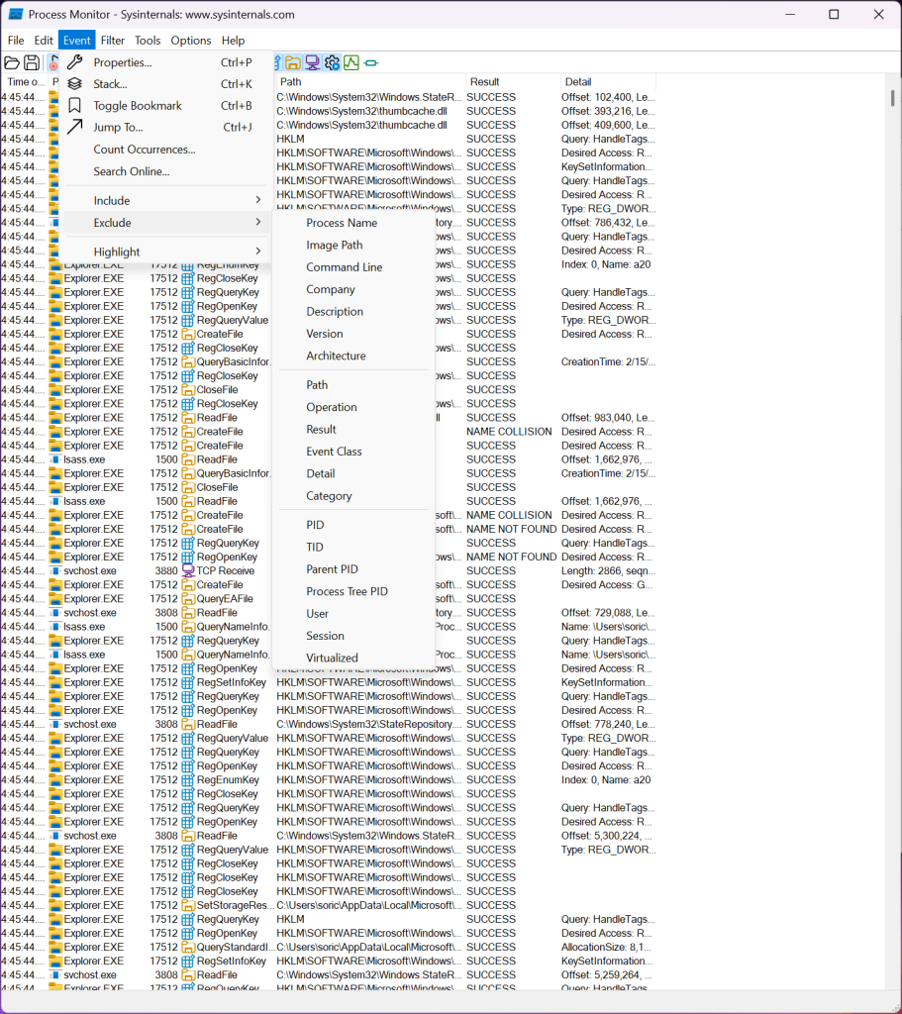Image resolution: width=902 pixels, height=1014 pixels.
Task: Click the Path column header
Action: [x=370, y=82]
